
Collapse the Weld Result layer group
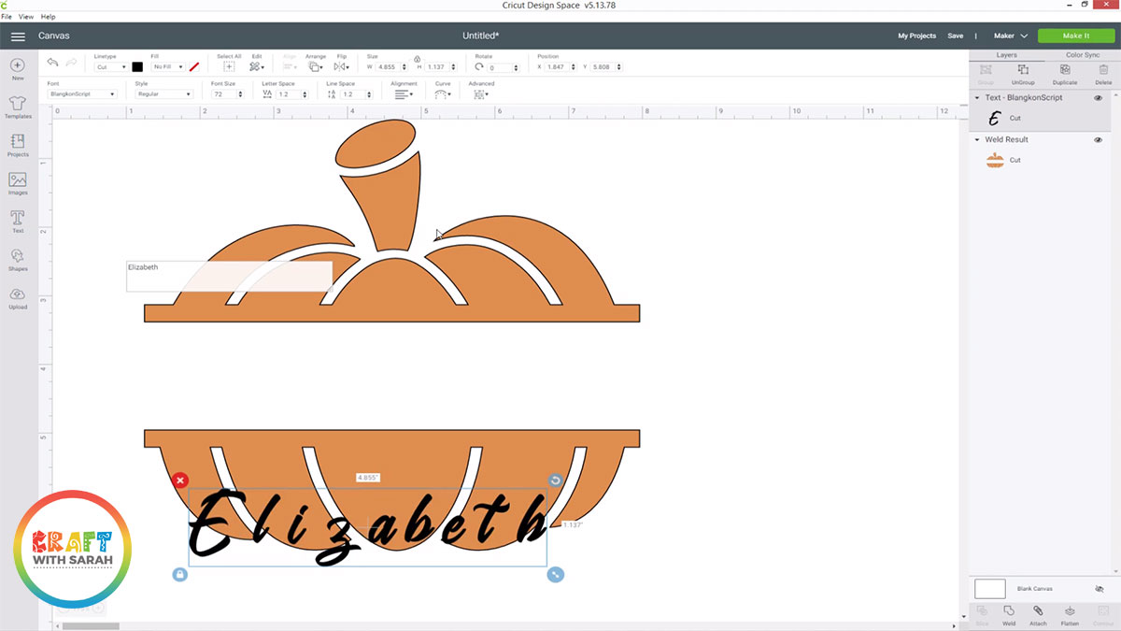[x=977, y=140]
